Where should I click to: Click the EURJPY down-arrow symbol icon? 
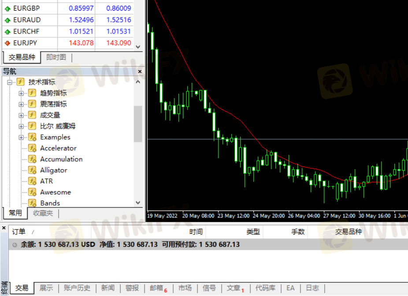click(x=7, y=43)
